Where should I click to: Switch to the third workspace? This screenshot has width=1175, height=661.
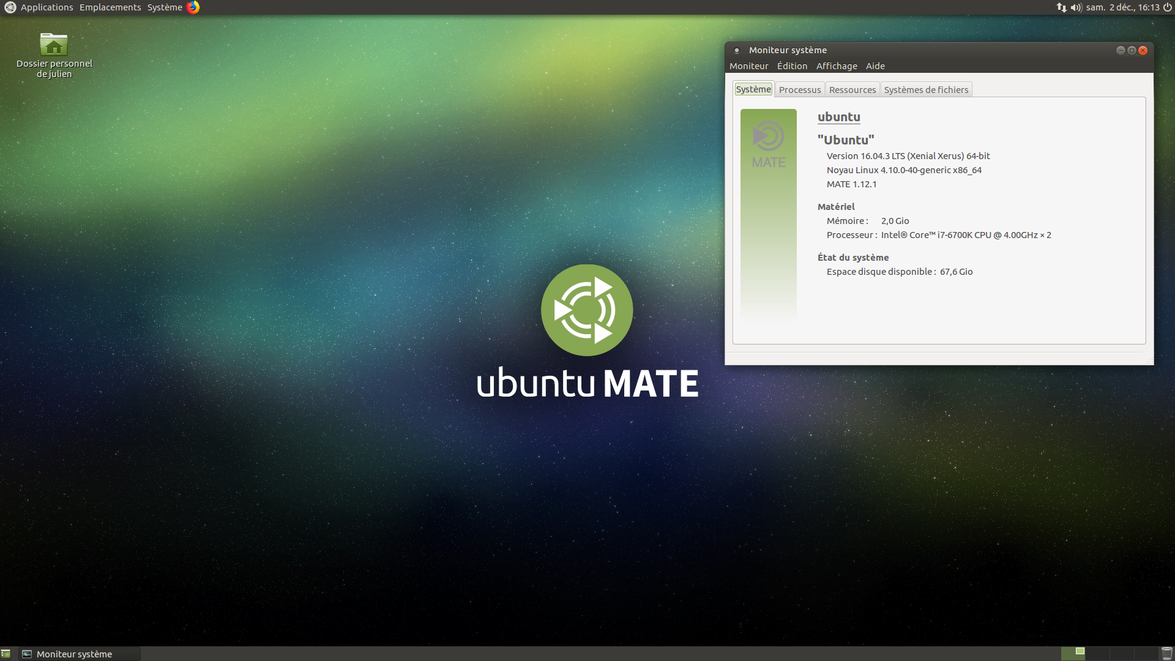(1121, 654)
